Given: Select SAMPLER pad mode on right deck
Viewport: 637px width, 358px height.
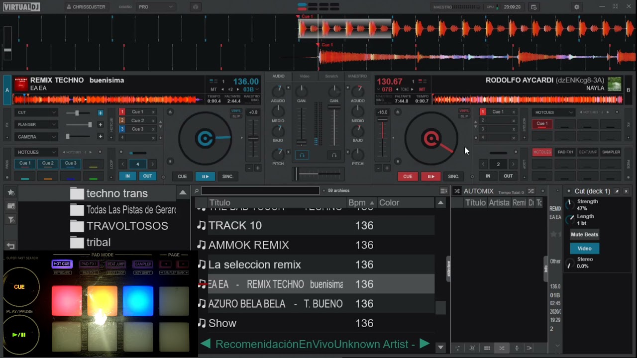Looking at the screenshot, I should tap(611, 152).
